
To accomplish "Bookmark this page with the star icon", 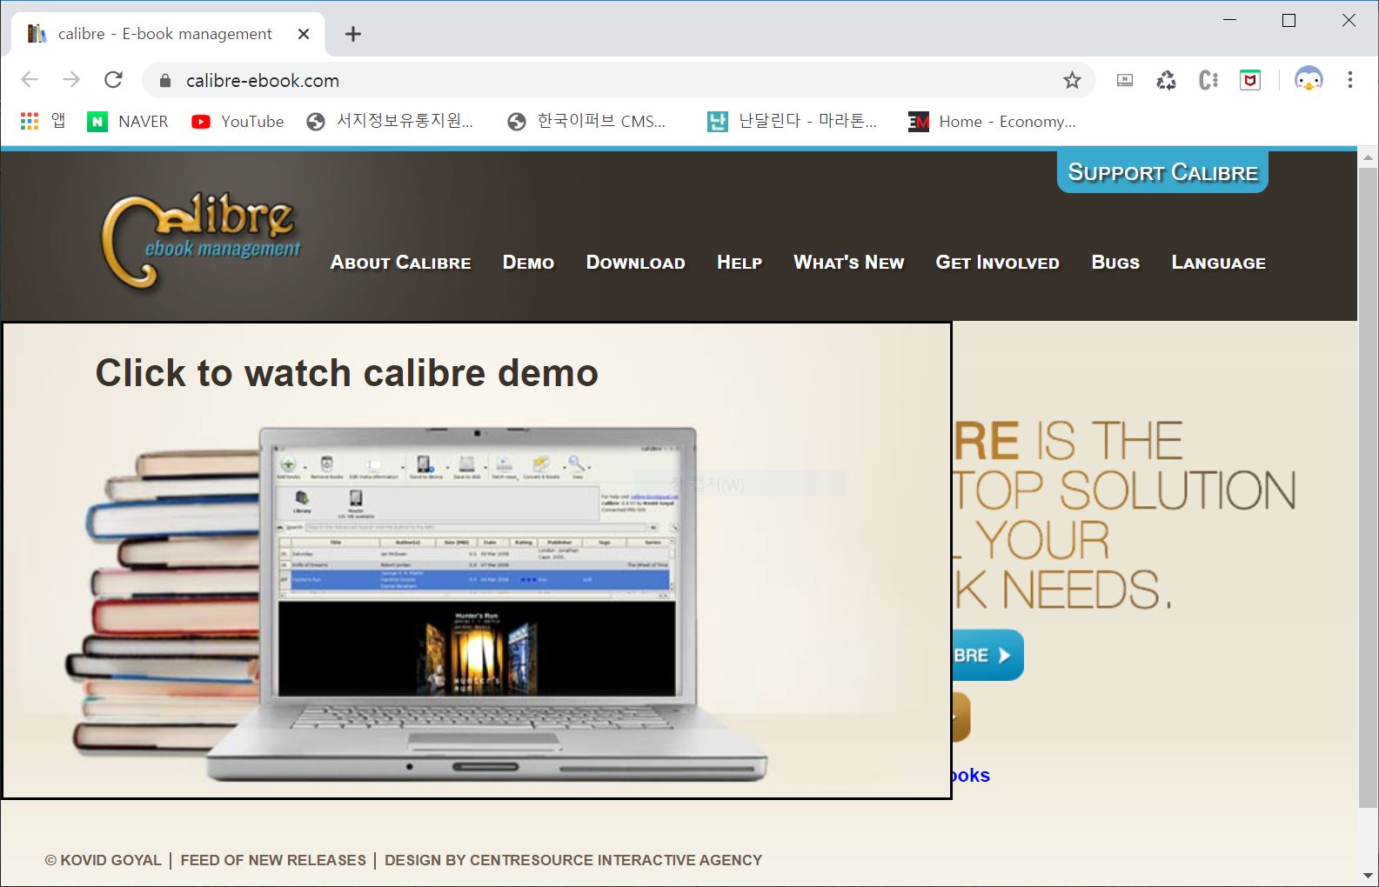I will tap(1072, 80).
